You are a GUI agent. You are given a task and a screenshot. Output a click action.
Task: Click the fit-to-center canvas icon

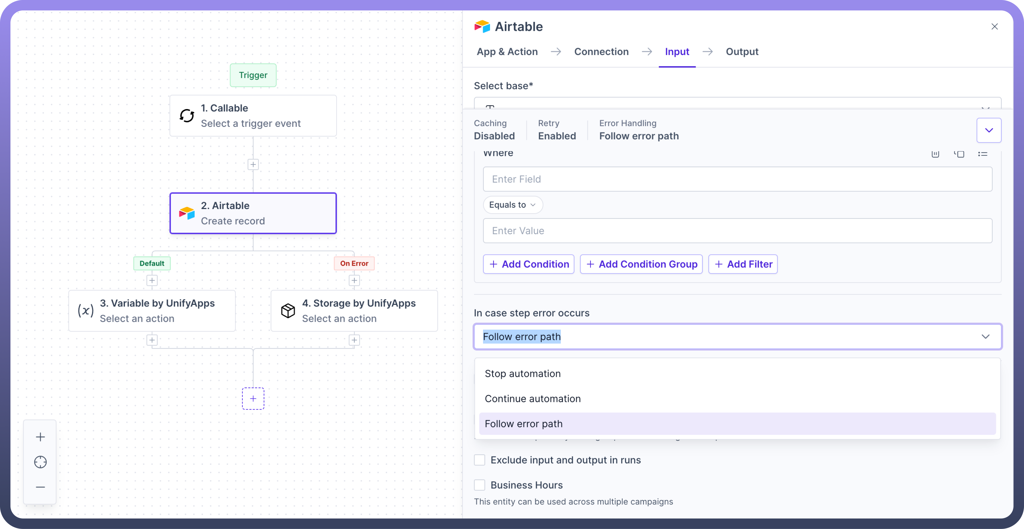(x=40, y=462)
